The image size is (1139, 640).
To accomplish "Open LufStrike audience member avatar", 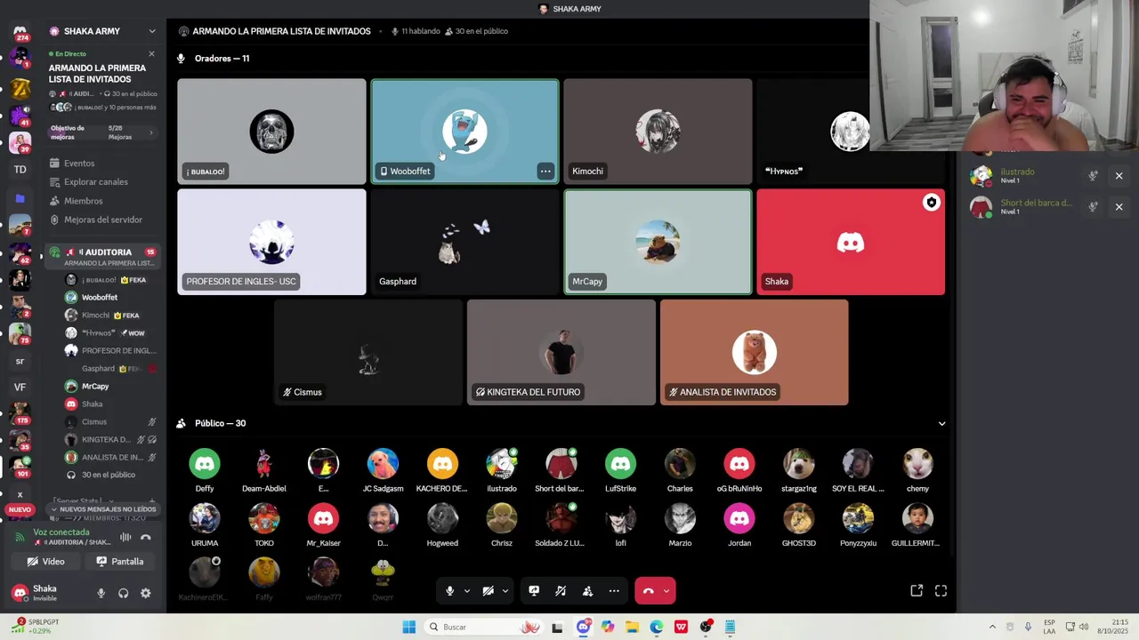I will click(620, 463).
